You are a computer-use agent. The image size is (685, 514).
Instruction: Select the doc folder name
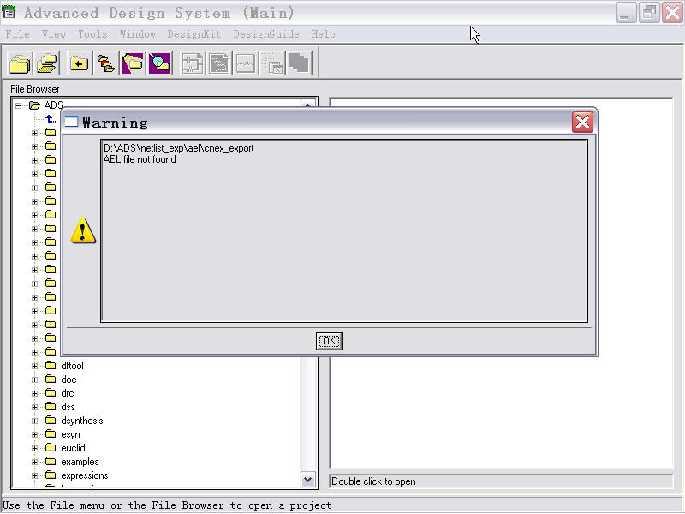[x=68, y=379]
